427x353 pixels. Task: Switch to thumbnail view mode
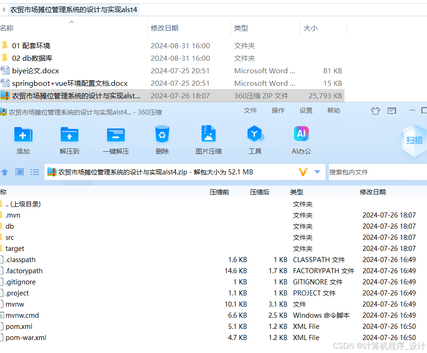(19, 172)
